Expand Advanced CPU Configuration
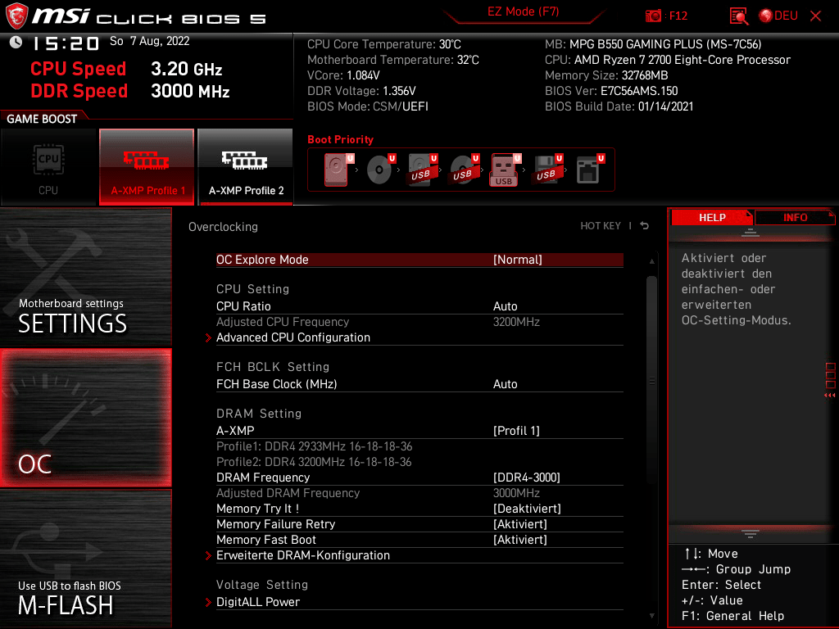Image resolution: width=839 pixels, height=629 pixels. (x=292, y=337)
